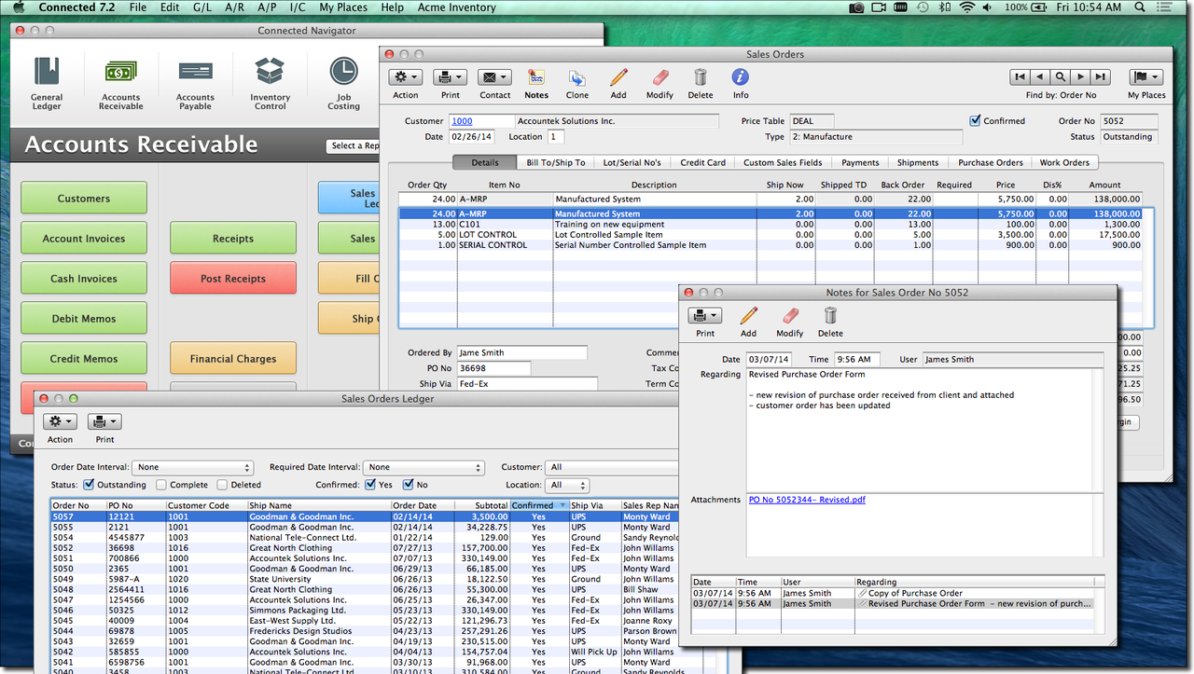Open the Contact envelope dropdown
This screenshot has width=1194, height=674.
(x=494, y=77)
